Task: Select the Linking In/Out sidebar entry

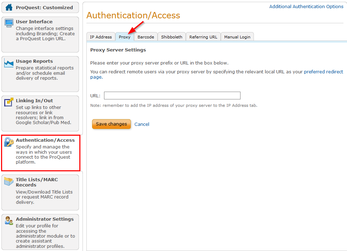Action: [40, 113]
